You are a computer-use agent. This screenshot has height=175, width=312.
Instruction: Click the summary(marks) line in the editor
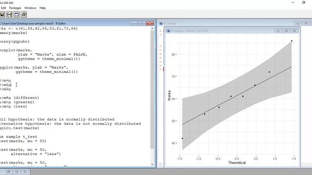point(14,33)
